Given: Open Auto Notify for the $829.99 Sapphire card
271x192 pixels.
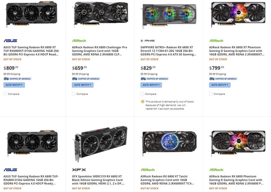Looking at the screenshot, I should (151, 85).
